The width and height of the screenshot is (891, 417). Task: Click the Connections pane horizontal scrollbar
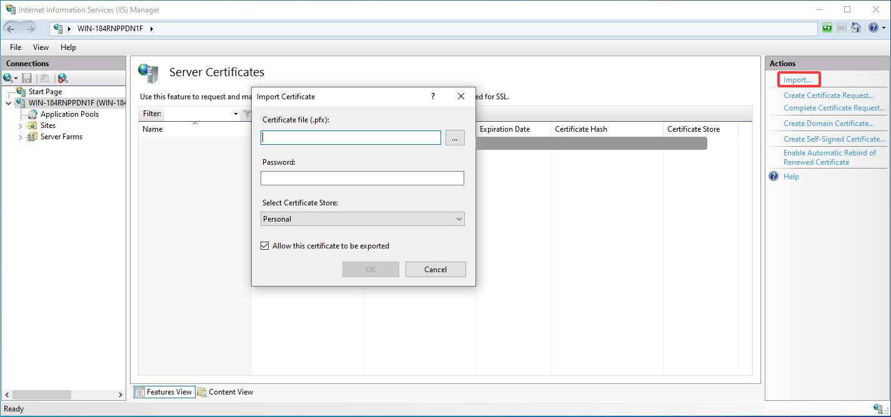pos(41,395)
